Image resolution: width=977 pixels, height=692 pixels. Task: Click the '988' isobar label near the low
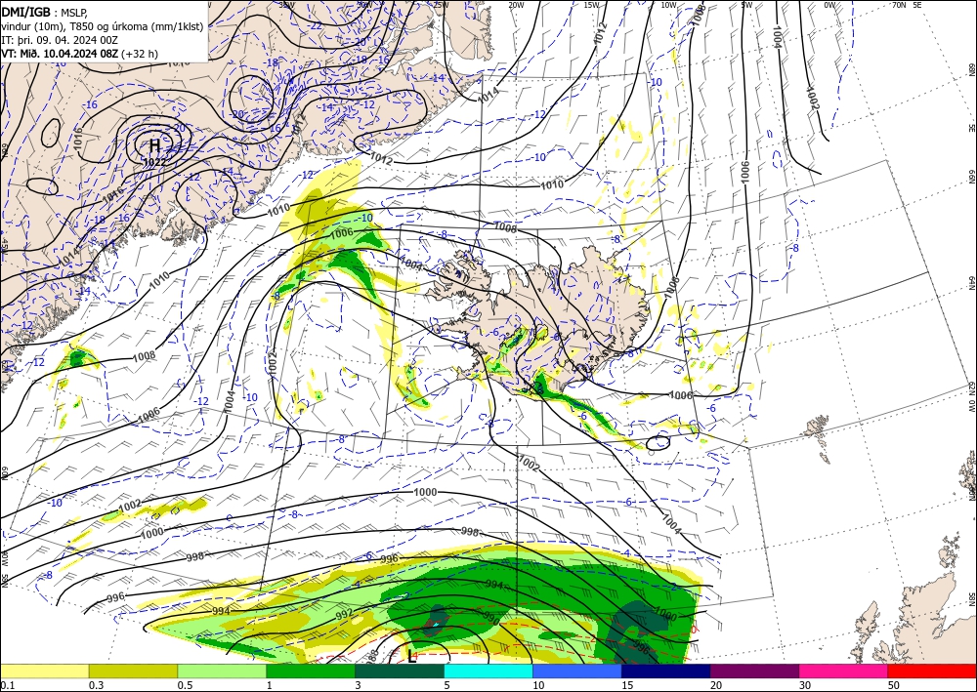coord(370,655)
